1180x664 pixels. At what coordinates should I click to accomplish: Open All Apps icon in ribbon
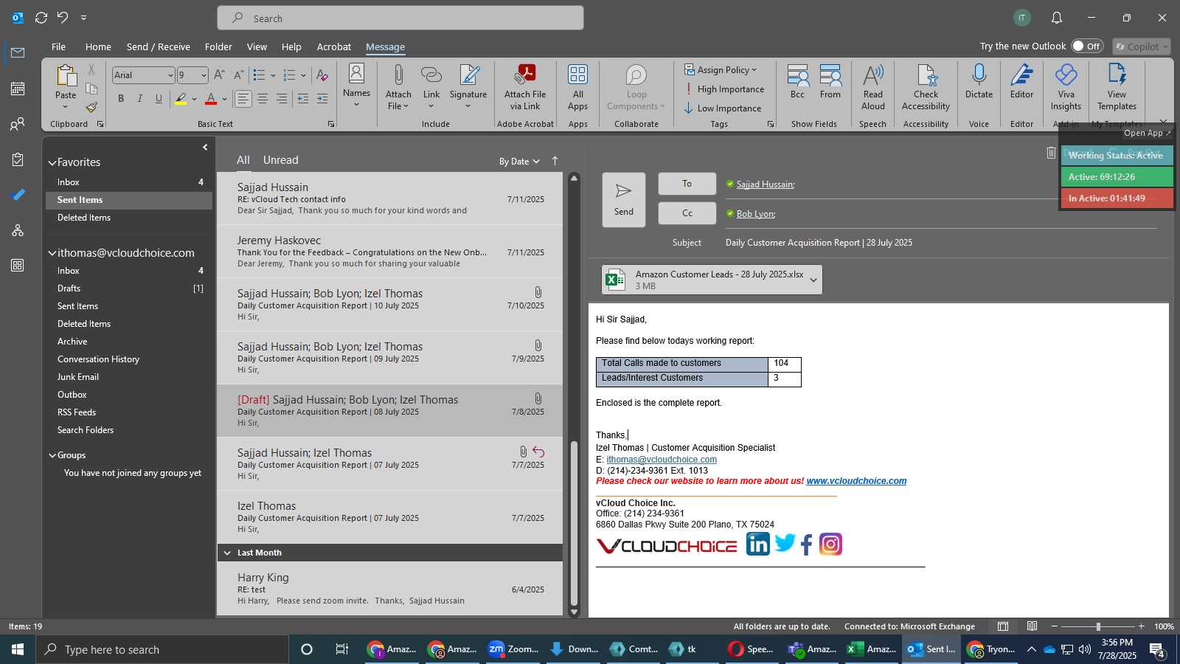[577, 87]
